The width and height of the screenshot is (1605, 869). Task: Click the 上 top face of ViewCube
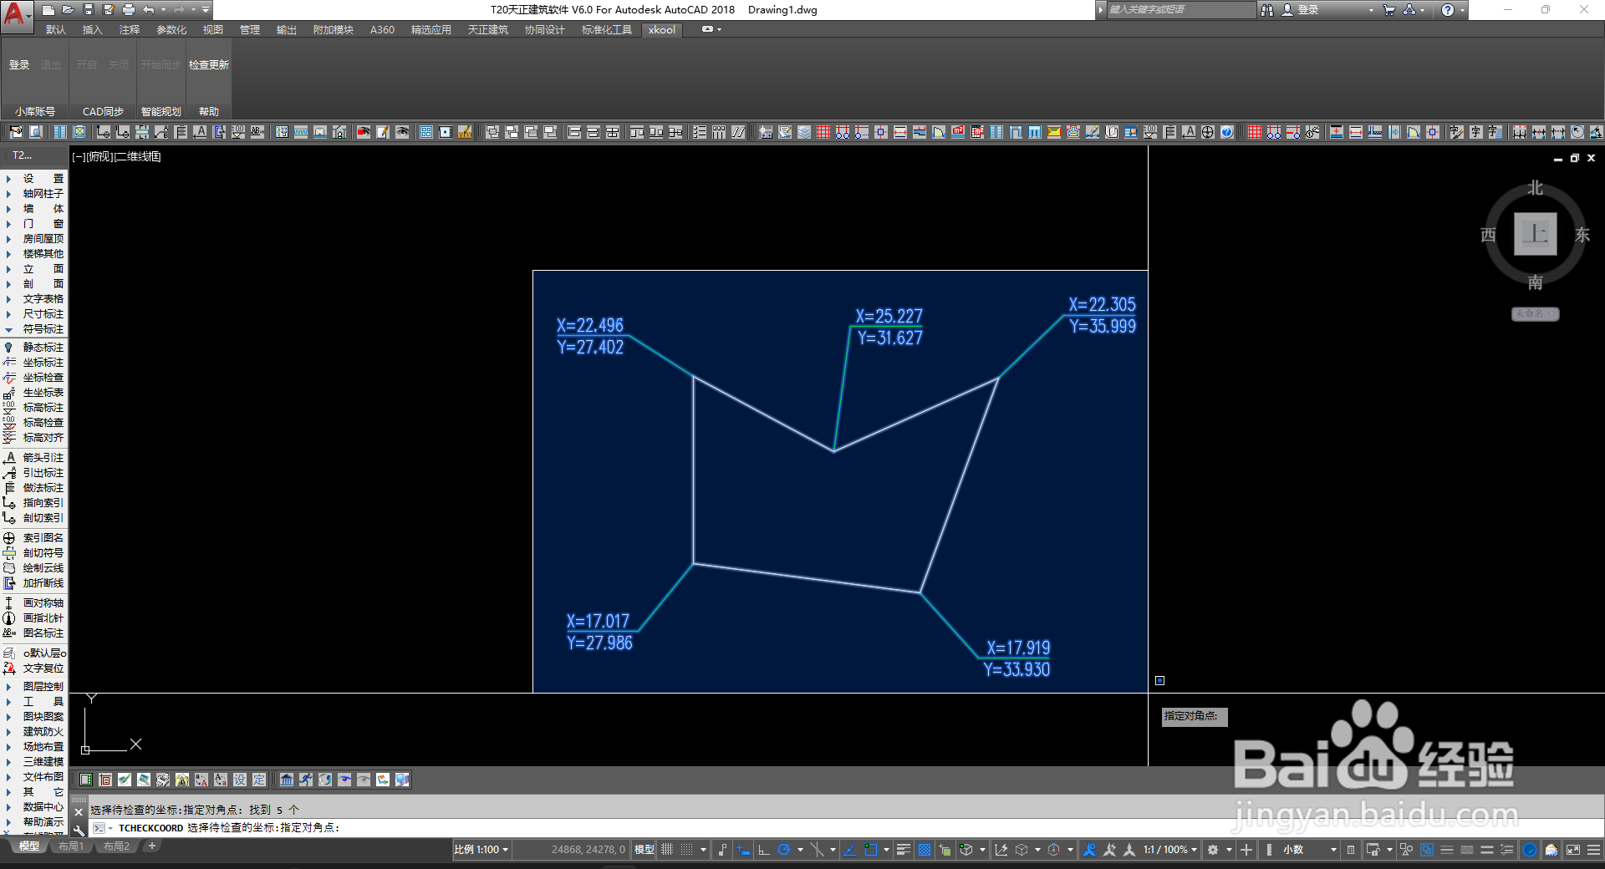[1535, 234]
